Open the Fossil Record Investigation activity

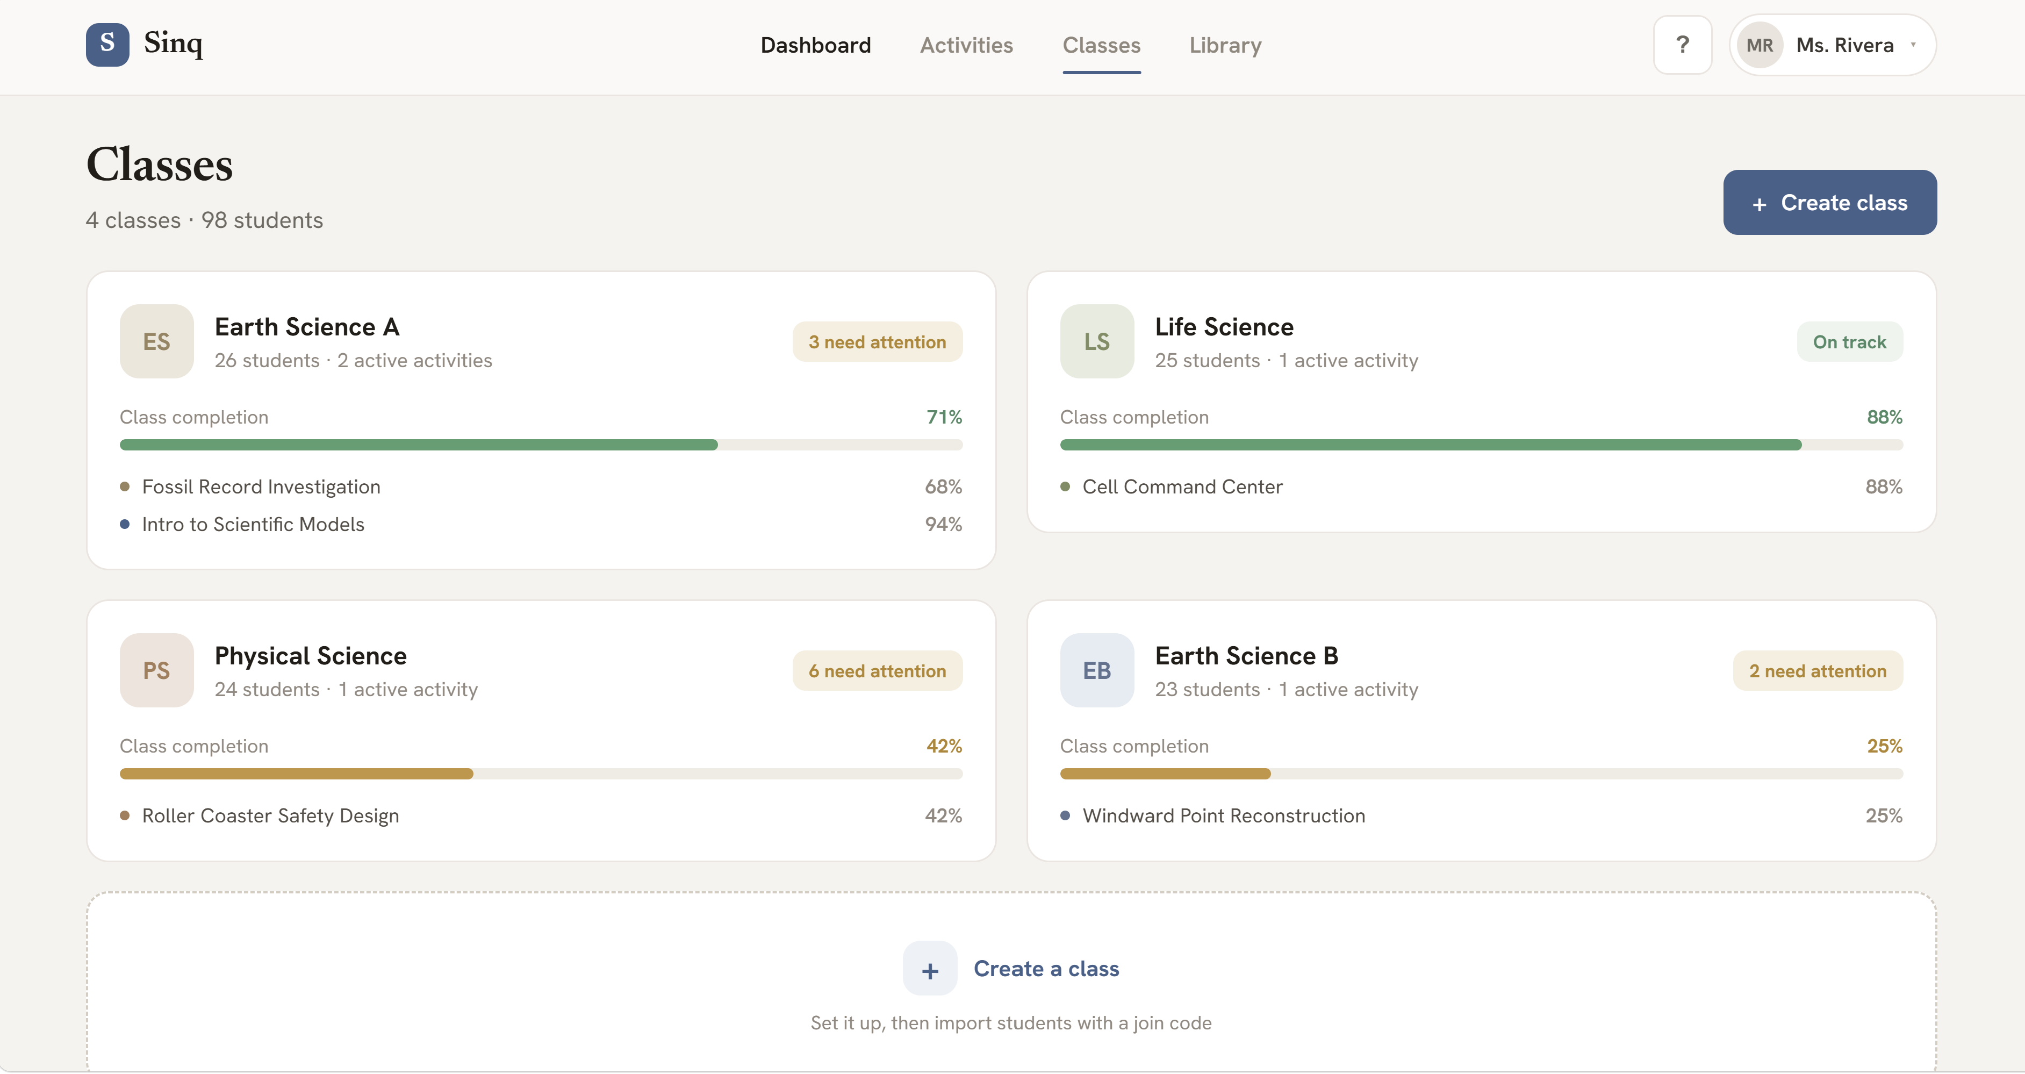(x=261, y=486)
